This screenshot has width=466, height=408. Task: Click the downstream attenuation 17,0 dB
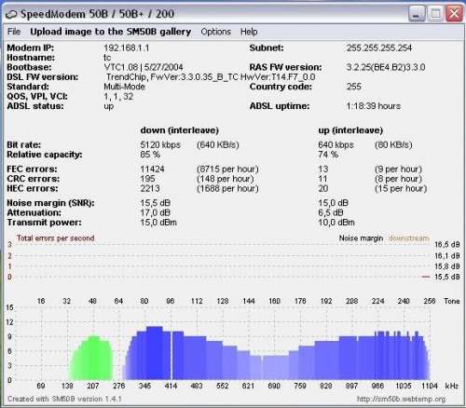pos(155,212)
